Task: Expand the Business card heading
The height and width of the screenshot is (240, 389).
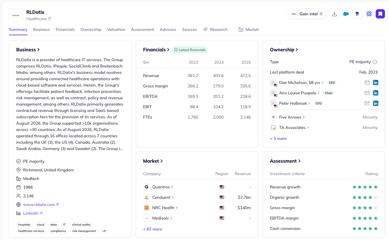Action: coord(28,50)
